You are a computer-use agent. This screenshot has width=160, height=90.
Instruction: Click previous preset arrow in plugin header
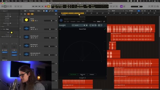click(x=65, y=21)
